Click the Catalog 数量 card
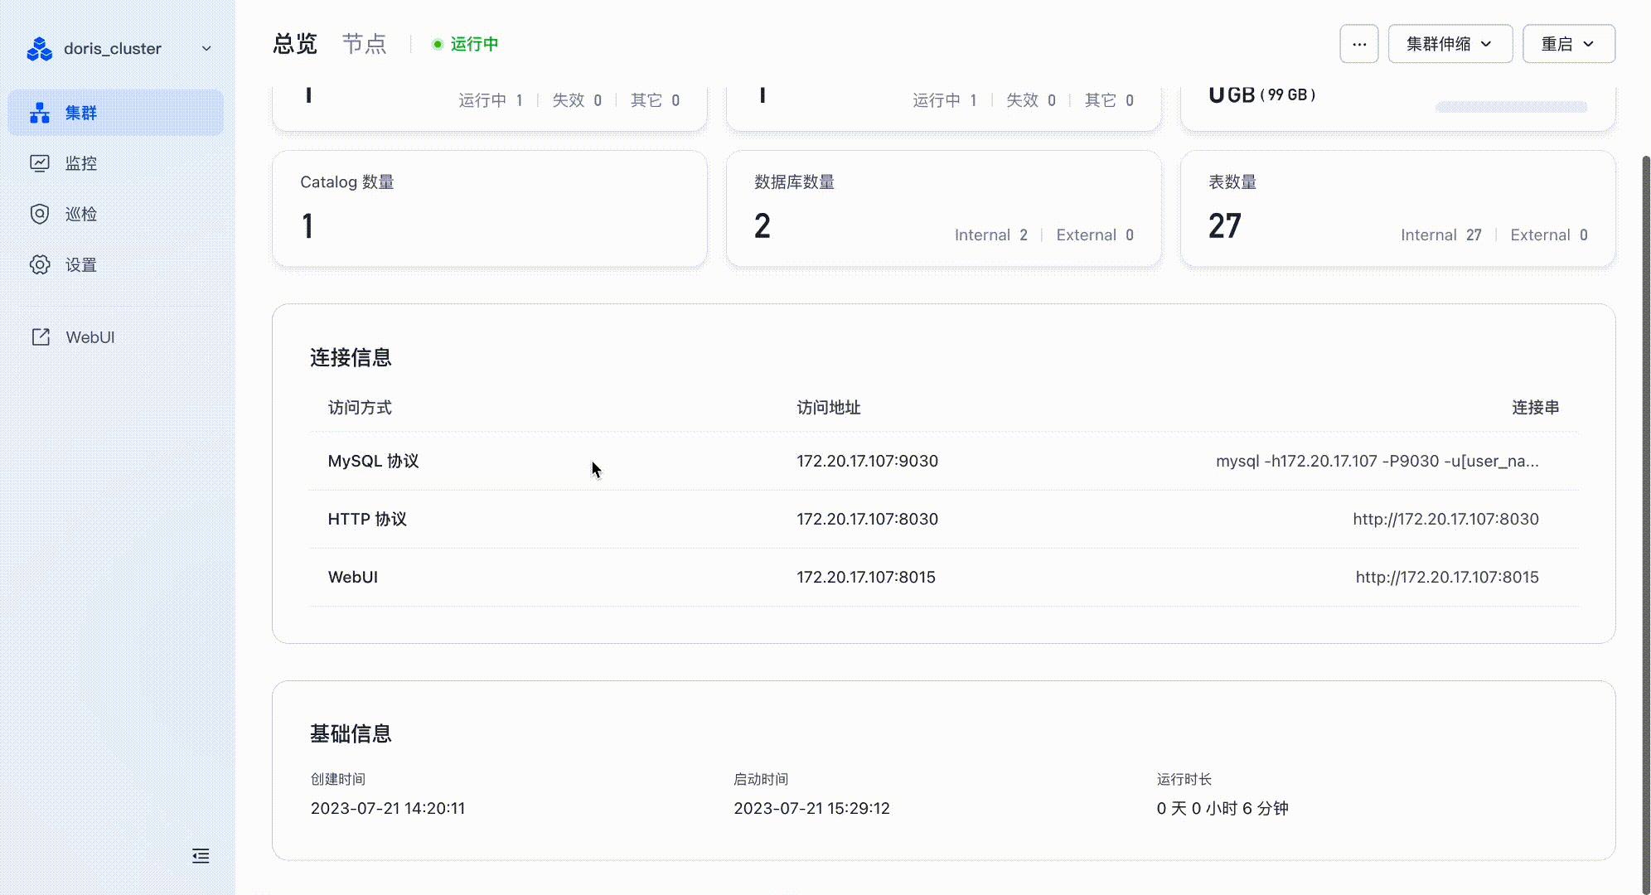 tap(489, 209)
